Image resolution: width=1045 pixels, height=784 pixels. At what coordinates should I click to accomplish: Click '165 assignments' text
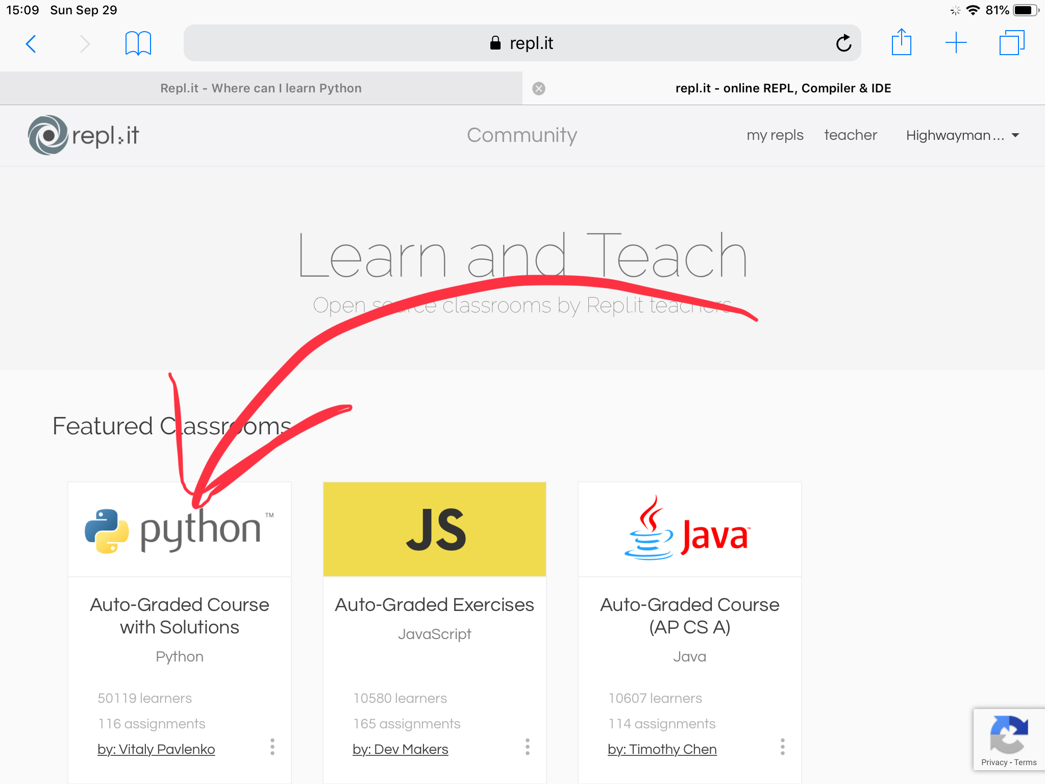pyautogui.click(x=407, y=724)
